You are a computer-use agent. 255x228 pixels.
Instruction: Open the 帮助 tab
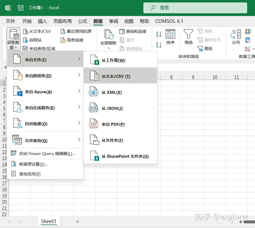pyautogui.click(x=144, y=21)
